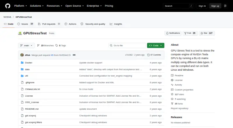The height and width of the screenshot is (128, 233).
Task: Click the Readme book icon
Action: (x=172, y=75)
